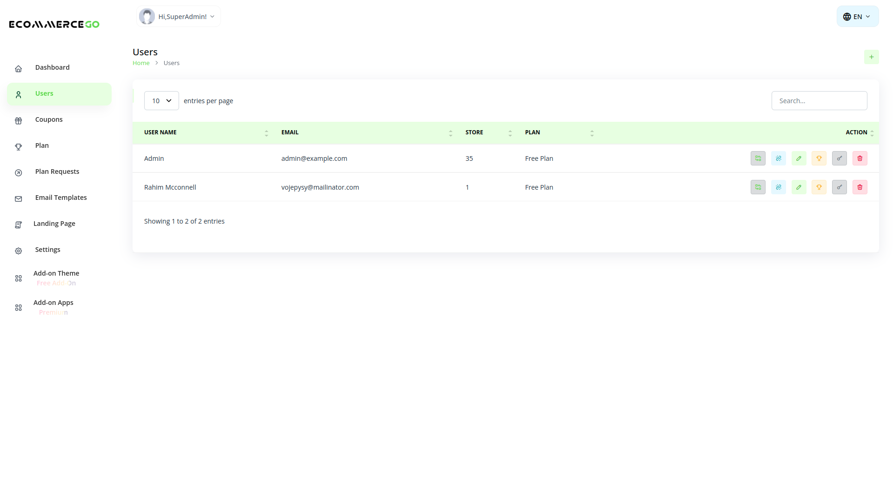Viewport: 893px width, 502px height.
Task: Click the blue link icon in Admin row
Action: pos(778,159)
